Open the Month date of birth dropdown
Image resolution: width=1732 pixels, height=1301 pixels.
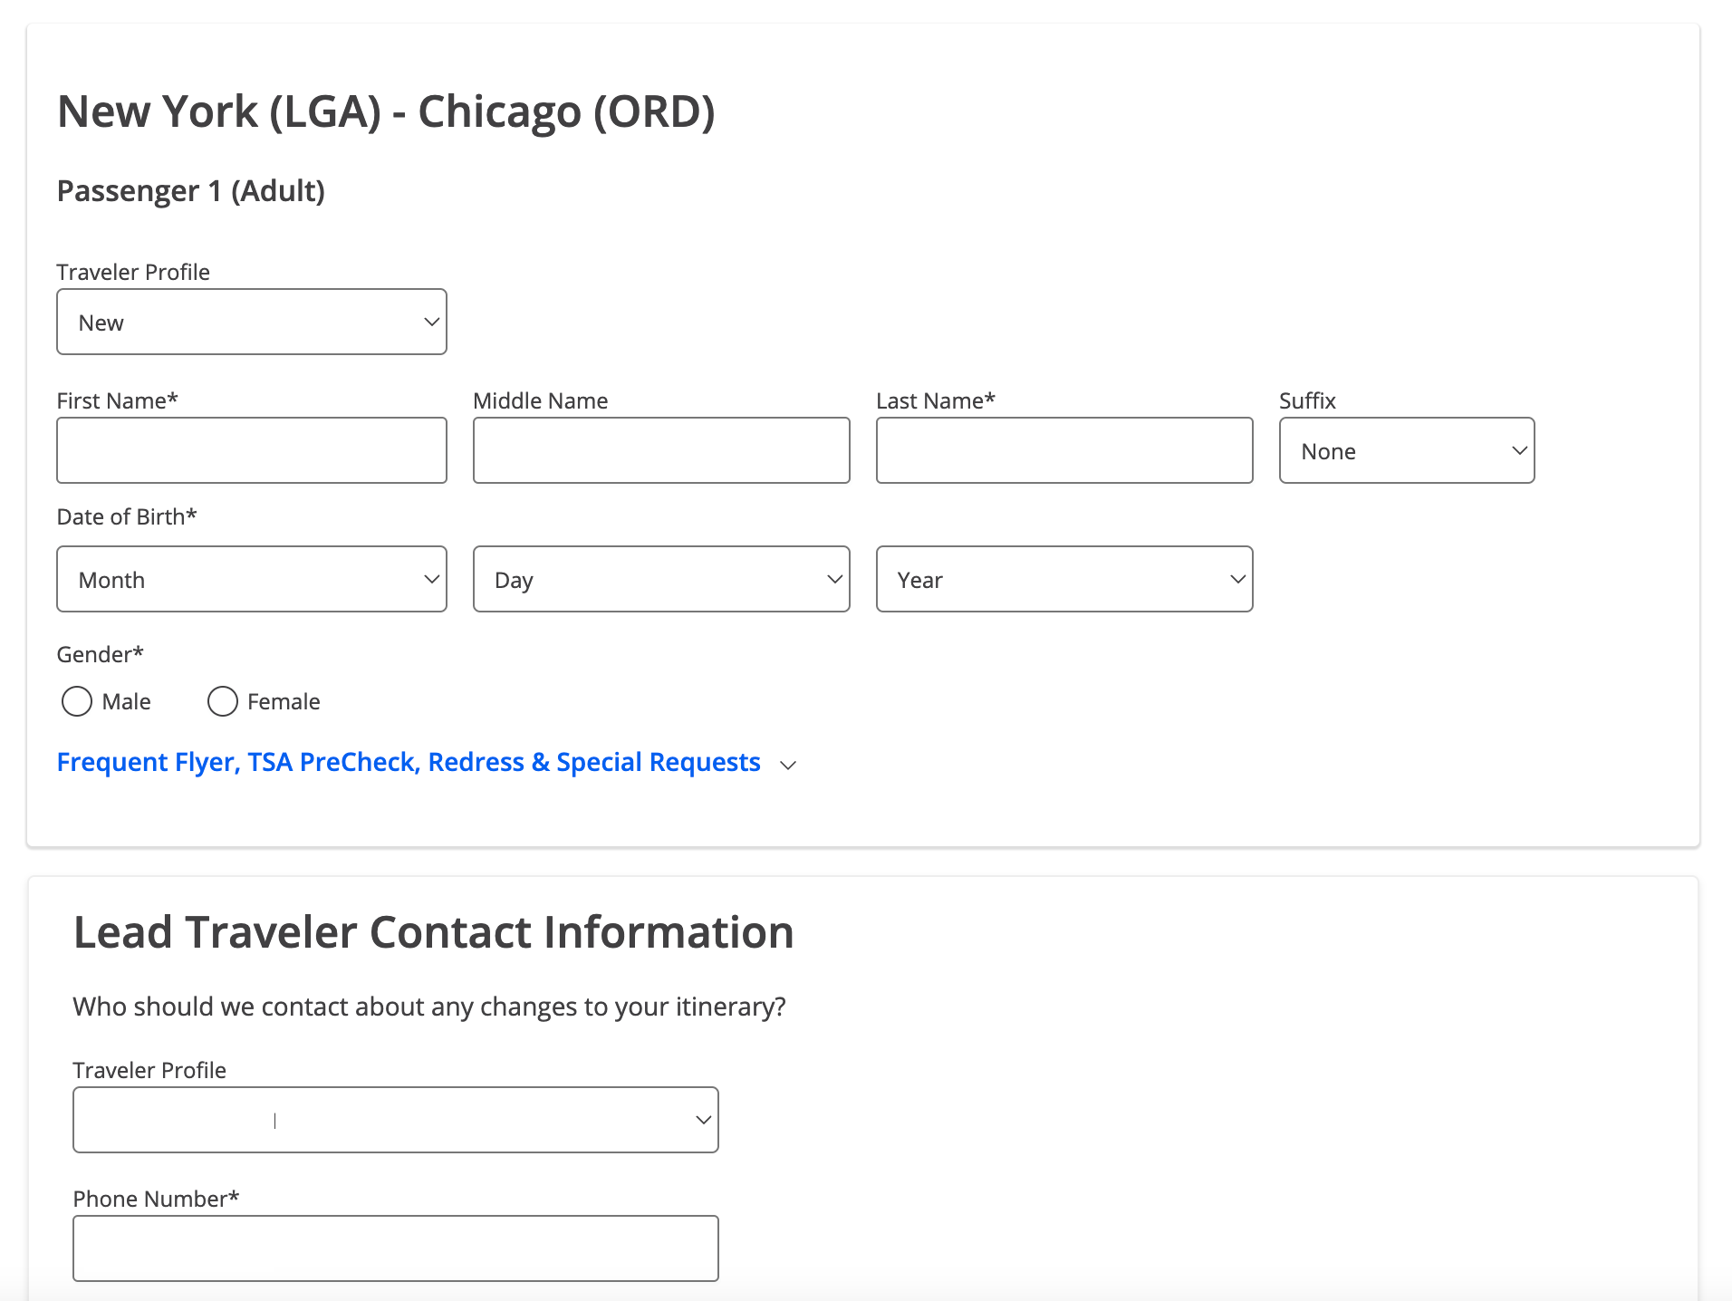[x=252, y=579]
